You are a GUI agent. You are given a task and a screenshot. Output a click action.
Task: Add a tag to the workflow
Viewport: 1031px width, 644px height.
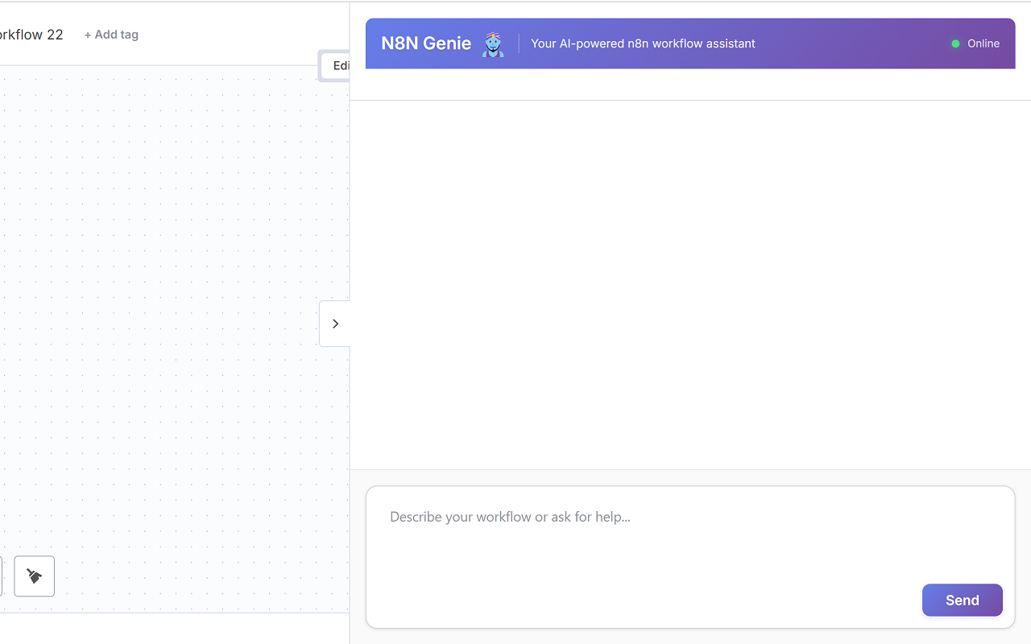click(111, 35)
